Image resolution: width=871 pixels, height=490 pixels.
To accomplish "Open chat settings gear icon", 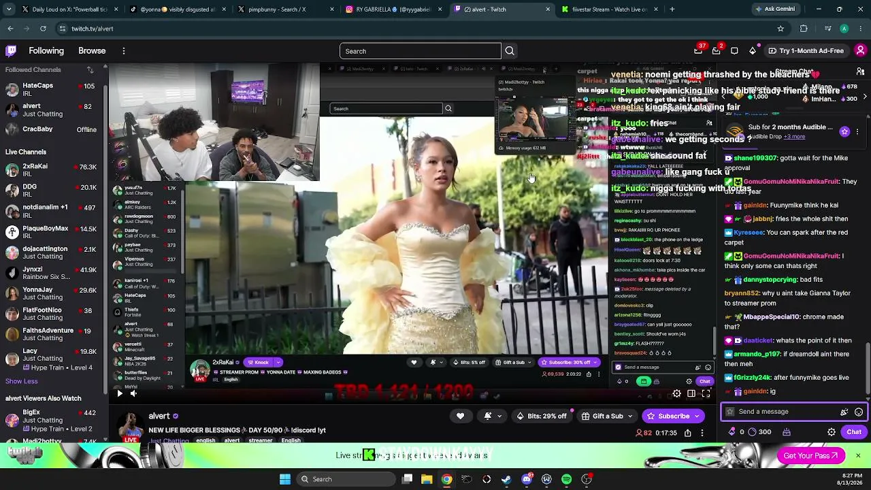I will (x=832, y=432).
